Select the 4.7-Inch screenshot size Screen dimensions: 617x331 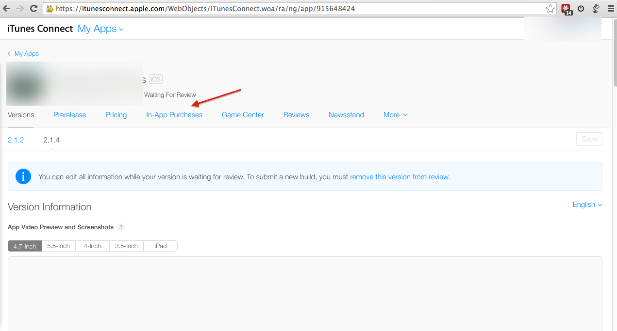coord(25,246)
